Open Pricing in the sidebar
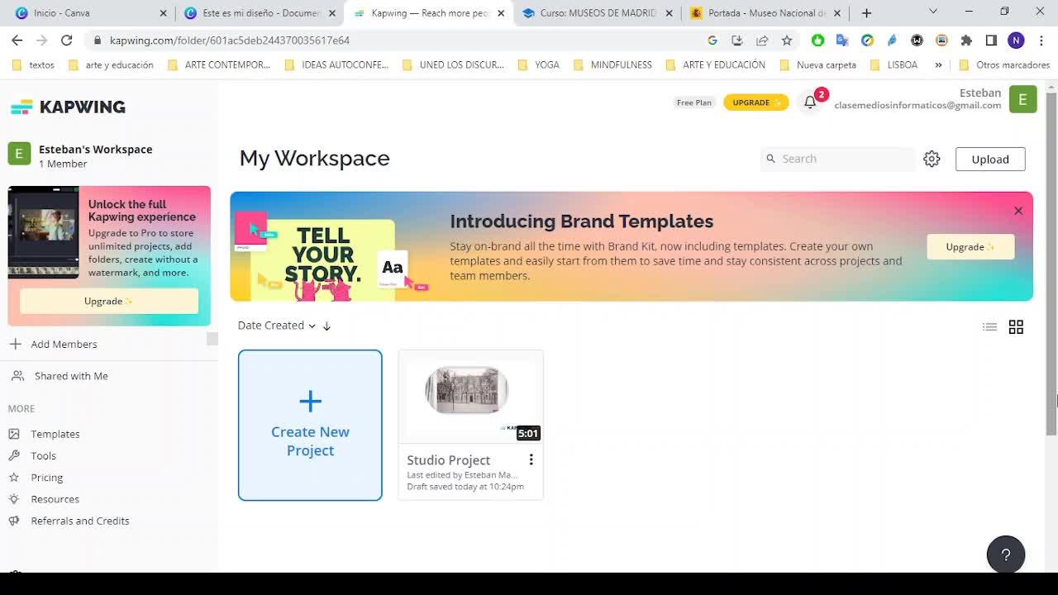This screenshot has height=595, width=1058. pyautogui.click(x=47, y=478)
